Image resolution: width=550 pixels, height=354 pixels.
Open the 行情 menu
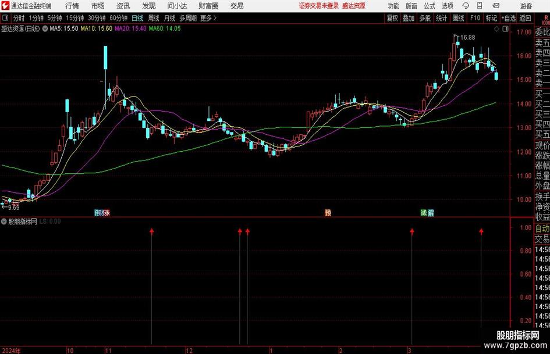point(72,6)
